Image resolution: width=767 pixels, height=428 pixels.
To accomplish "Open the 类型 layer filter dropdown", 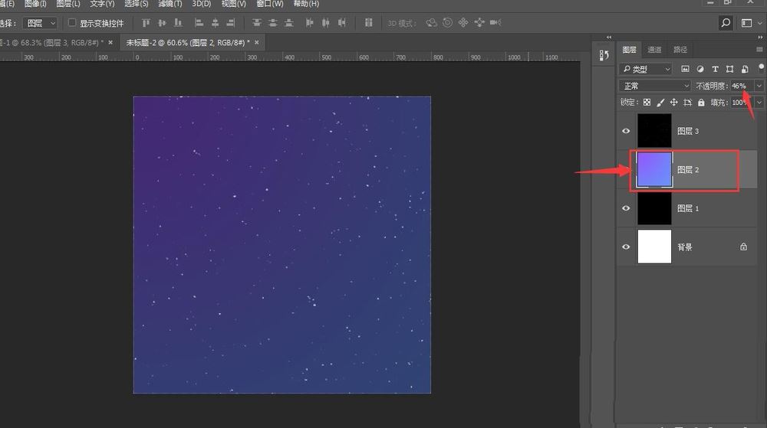I will pos(645,70).
